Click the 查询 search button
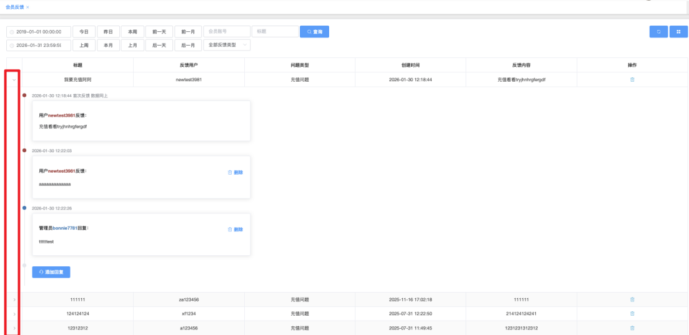The height and width of the screenshot is (335, 689). [x=314, y=32]
